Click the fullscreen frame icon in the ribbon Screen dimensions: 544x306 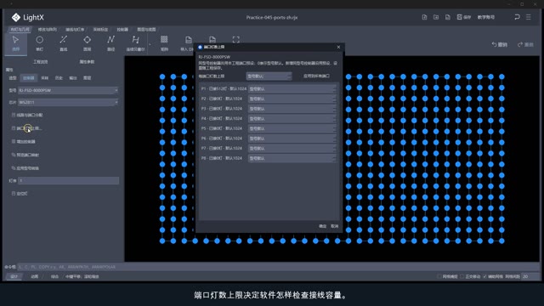[236, 40]
